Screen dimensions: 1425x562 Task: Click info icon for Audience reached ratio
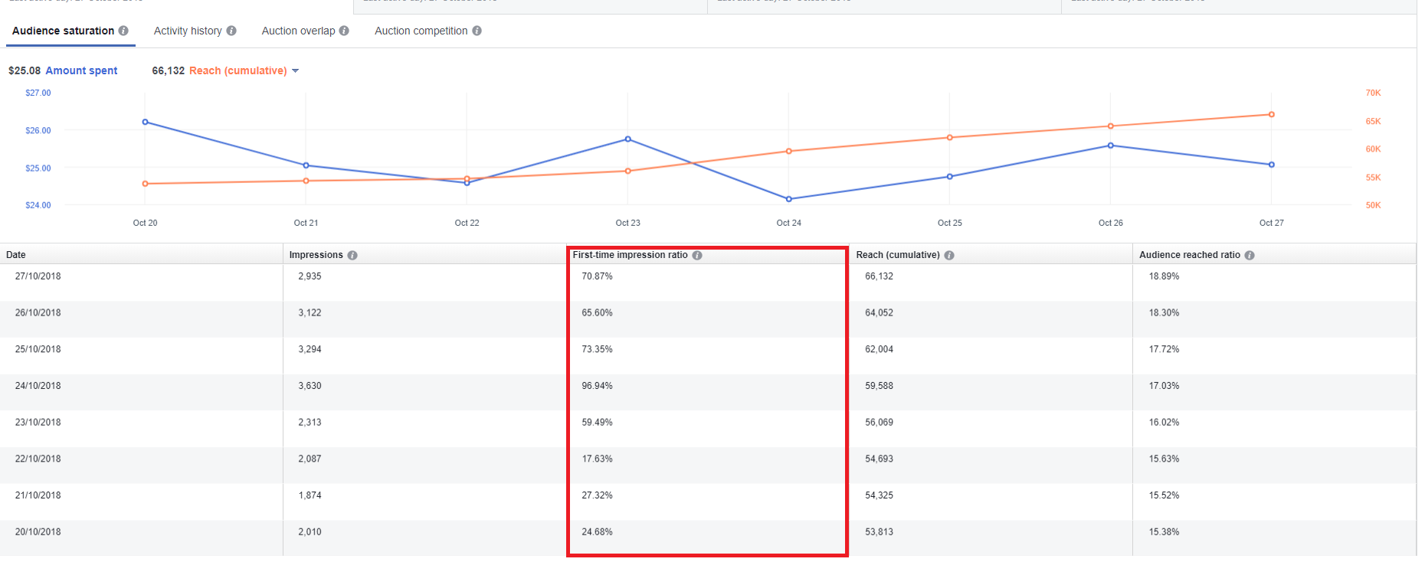click(1250, 255)
